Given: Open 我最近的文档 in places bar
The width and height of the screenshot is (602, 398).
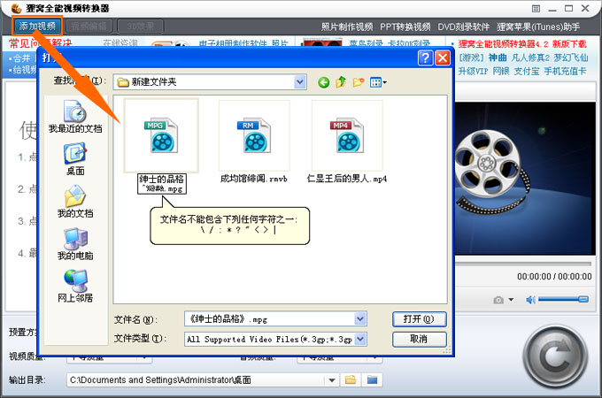Looking at the screenshot, I should (75, 117).
